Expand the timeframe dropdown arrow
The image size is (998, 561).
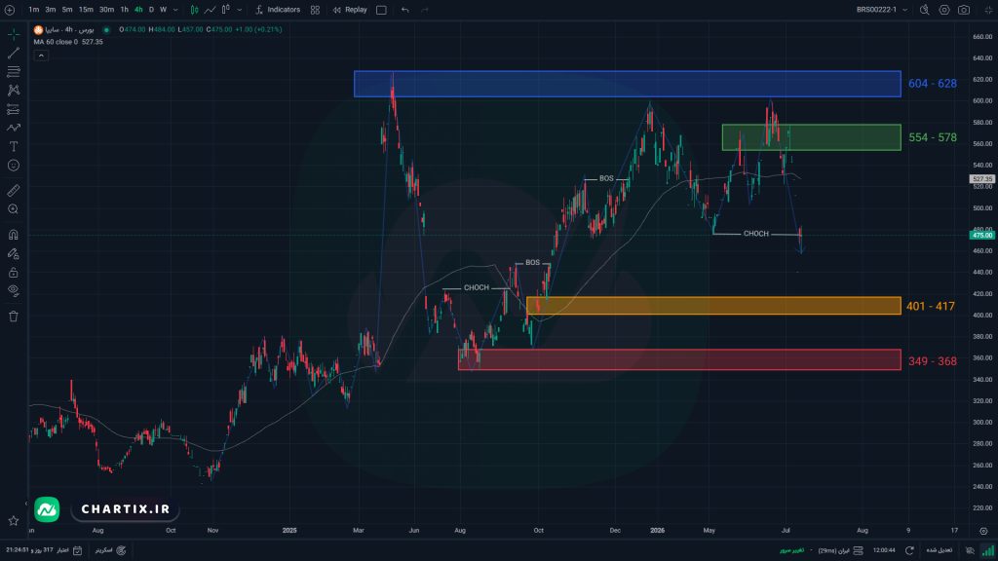[175, 10]
